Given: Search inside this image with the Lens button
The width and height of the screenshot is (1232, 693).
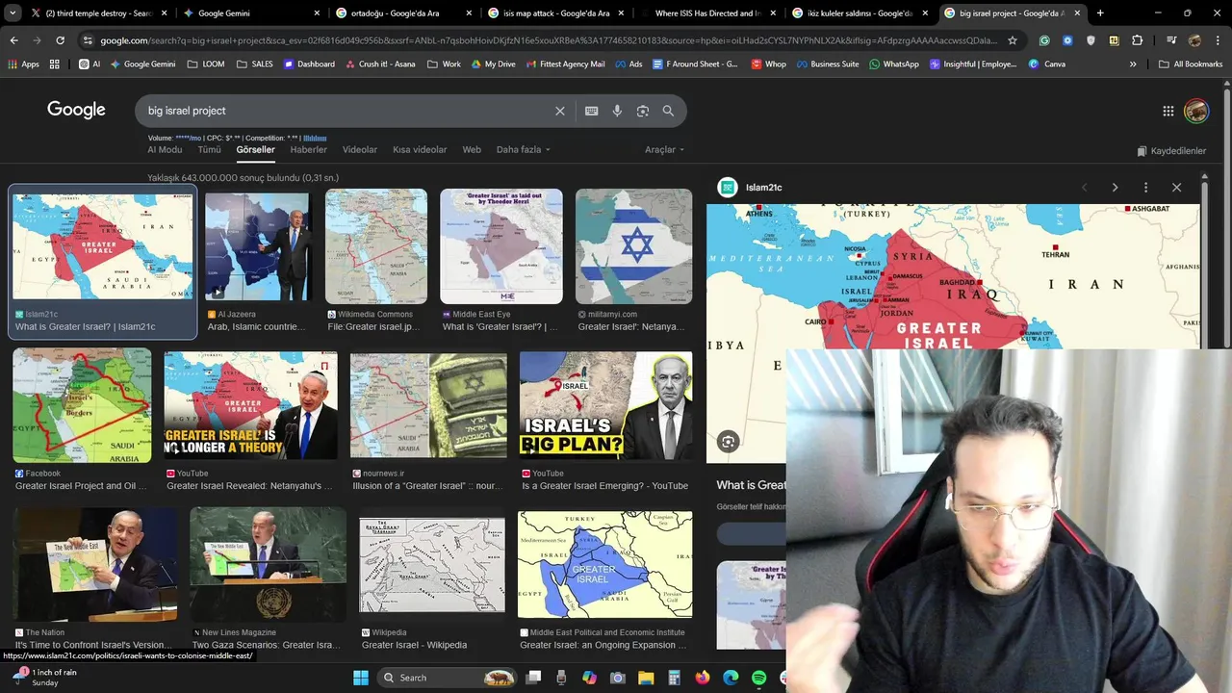Looking at the screenshot, I should coord(729,442).
